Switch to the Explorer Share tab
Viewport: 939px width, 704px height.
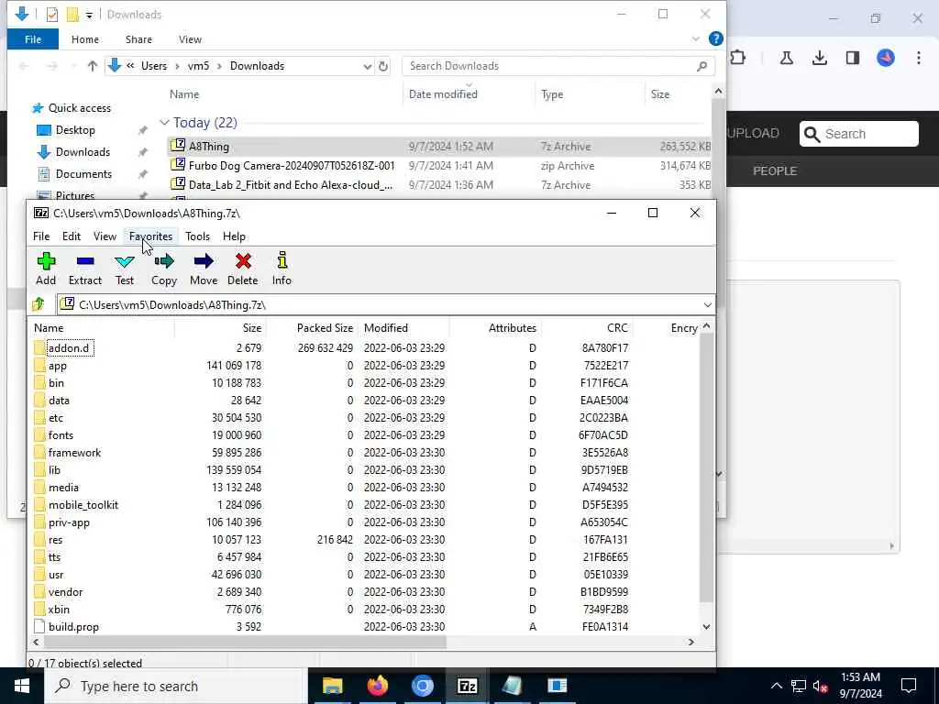pyautogui.click(x=138, y=39)
